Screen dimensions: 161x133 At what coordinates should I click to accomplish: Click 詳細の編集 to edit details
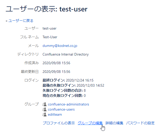tap(114, 123)
